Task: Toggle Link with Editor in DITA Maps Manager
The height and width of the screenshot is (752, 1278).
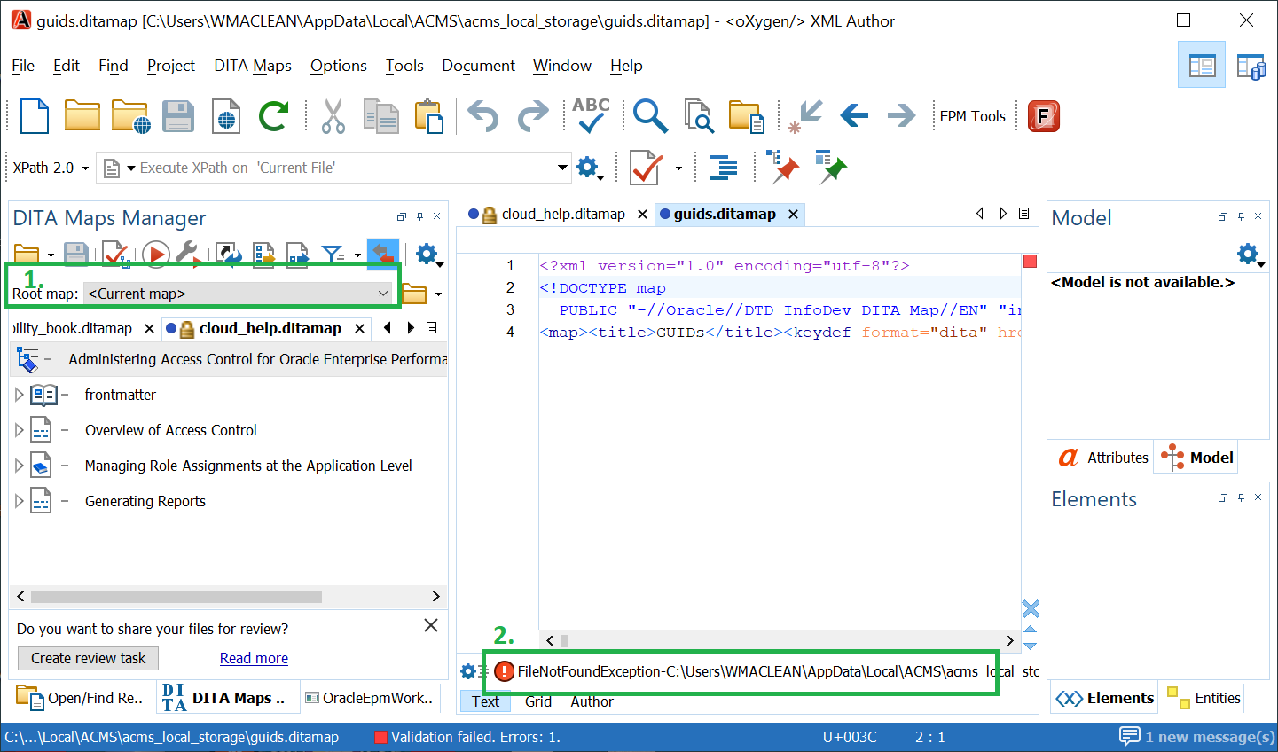Action: [x=382, y=255]
